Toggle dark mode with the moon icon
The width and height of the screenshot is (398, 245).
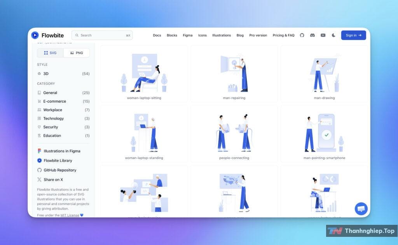(x=333, y=35)
